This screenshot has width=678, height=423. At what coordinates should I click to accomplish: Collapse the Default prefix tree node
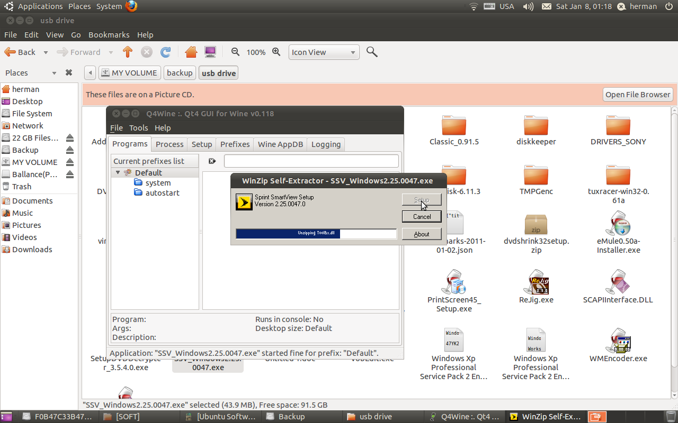pos(118,172)
